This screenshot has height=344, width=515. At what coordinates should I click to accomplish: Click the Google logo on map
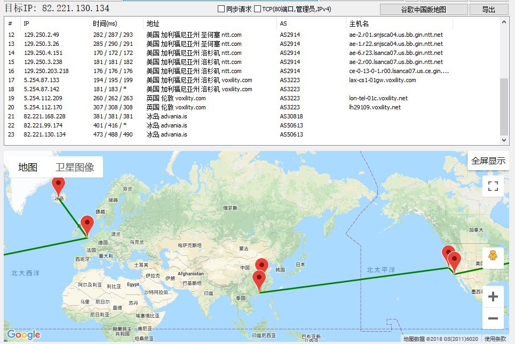pyautogui.click(x=24, y=334)
